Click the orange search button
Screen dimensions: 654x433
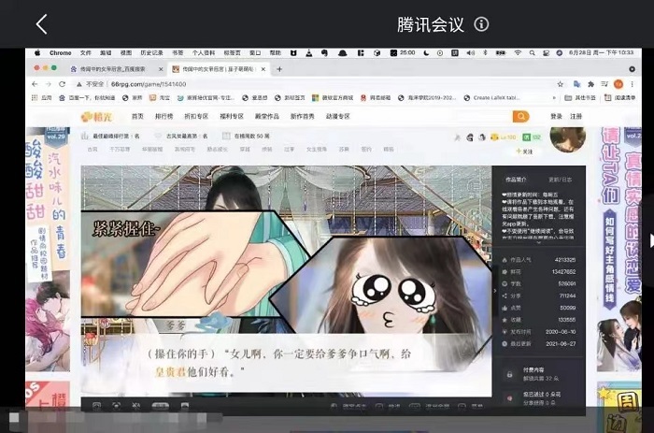520,117
